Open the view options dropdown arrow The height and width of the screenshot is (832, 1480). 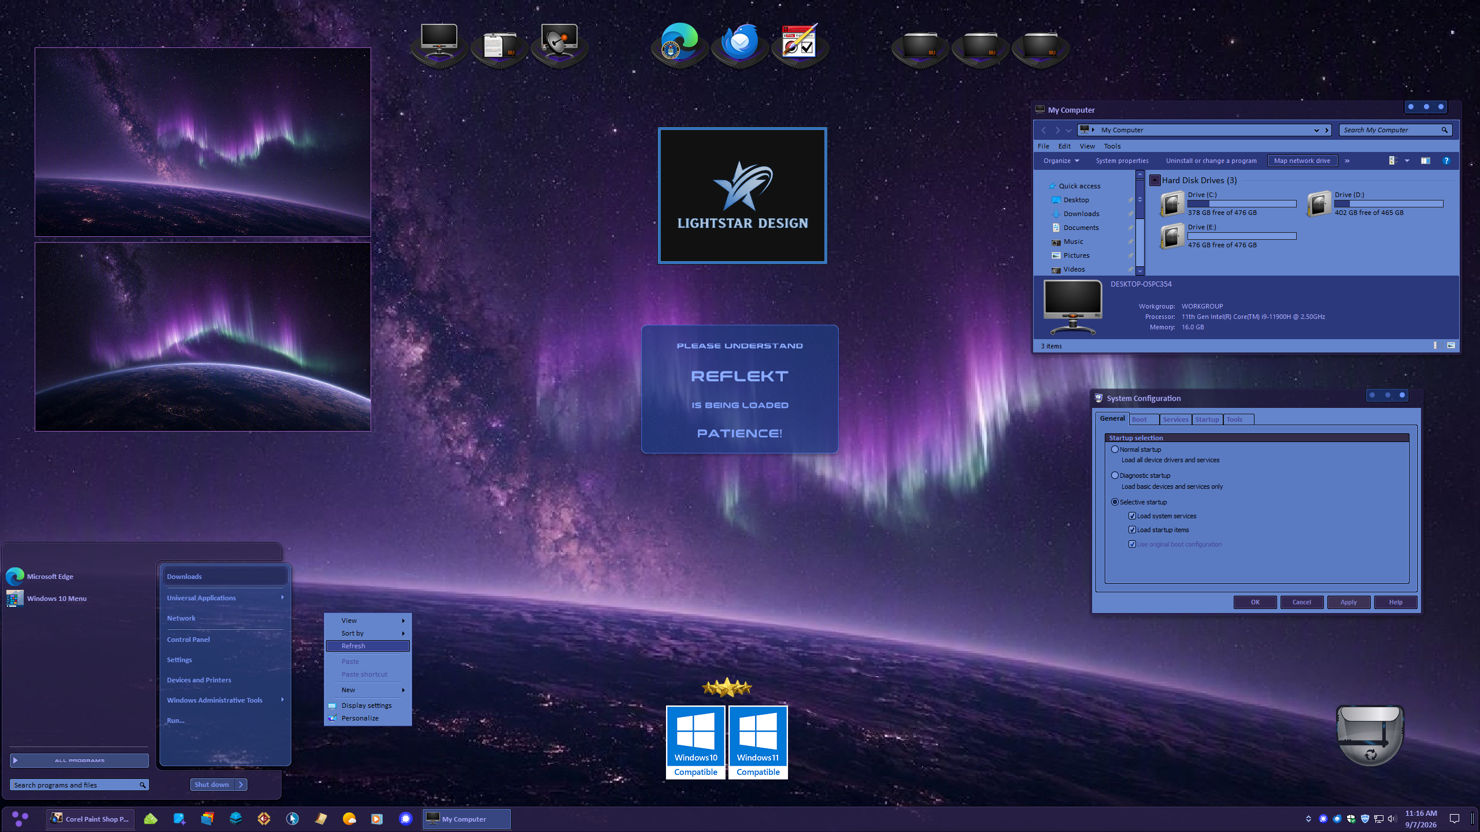1407,161
